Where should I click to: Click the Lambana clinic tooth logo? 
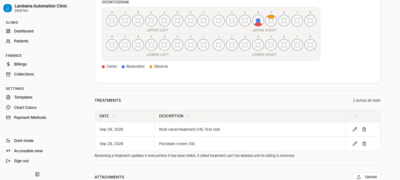(7, 8)
